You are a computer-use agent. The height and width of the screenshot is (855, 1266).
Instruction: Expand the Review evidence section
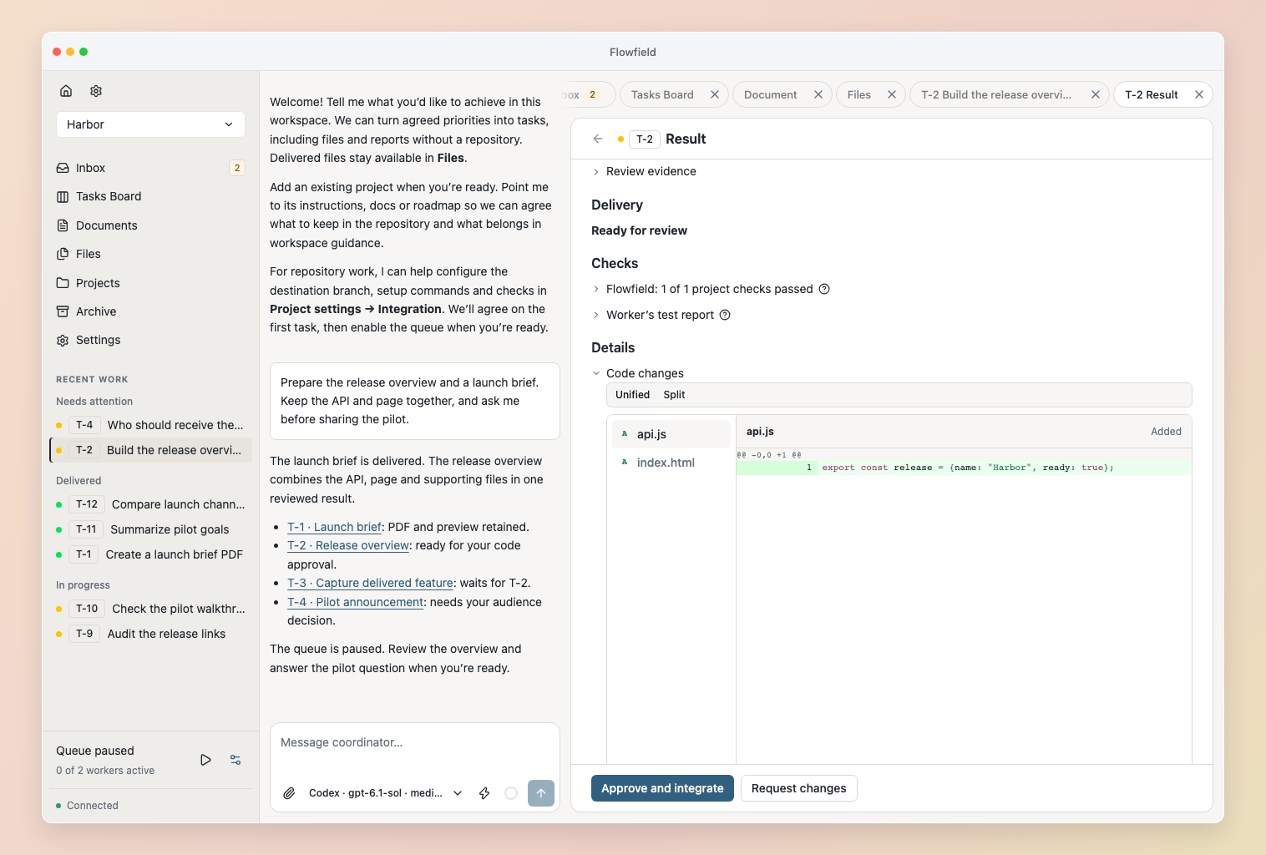644,171
